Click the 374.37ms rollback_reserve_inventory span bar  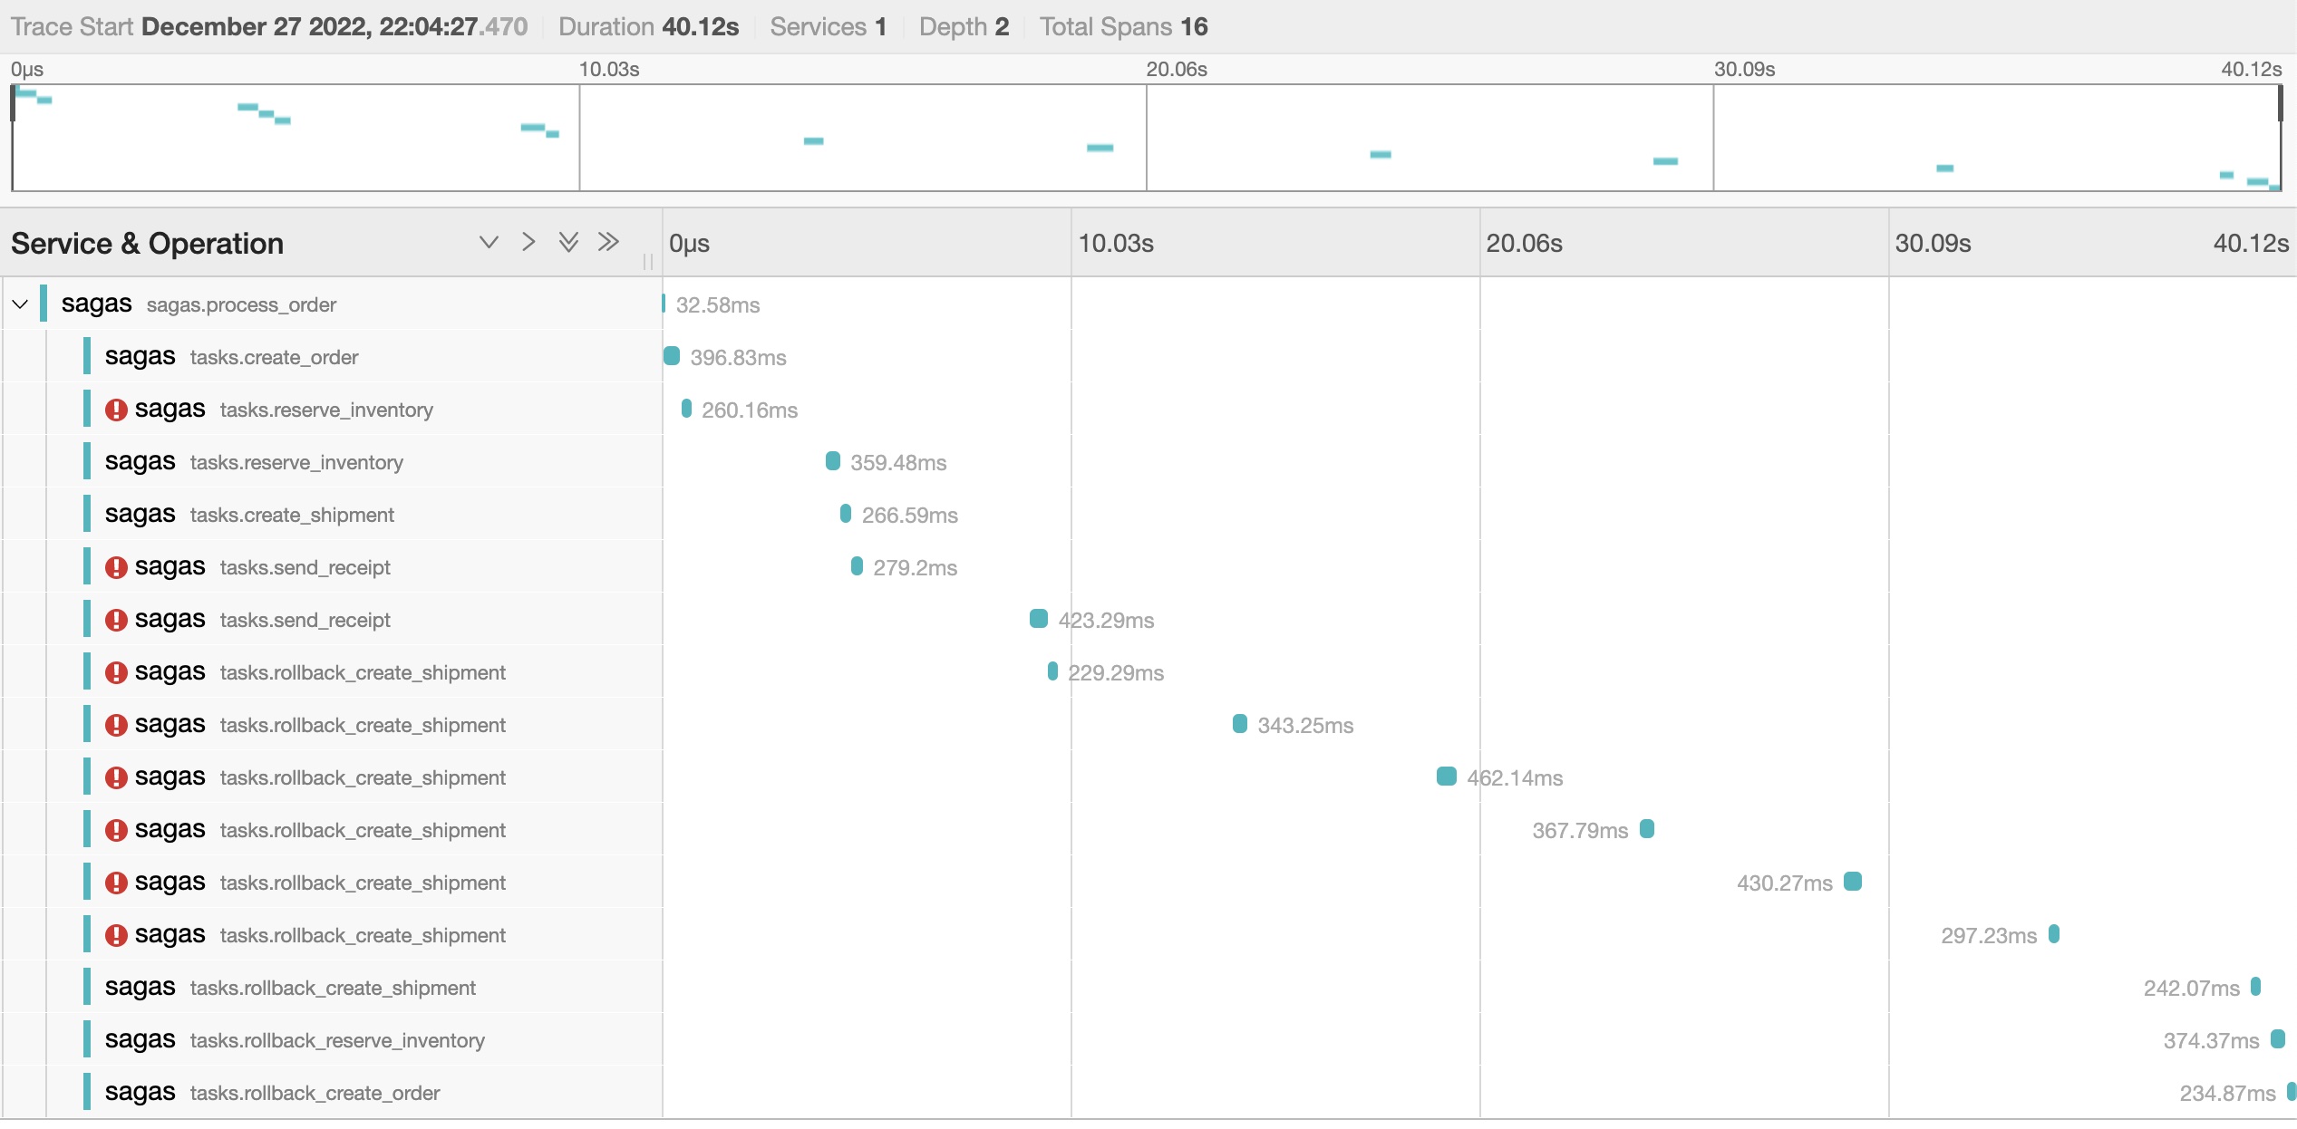[x=2278, y=1039]
